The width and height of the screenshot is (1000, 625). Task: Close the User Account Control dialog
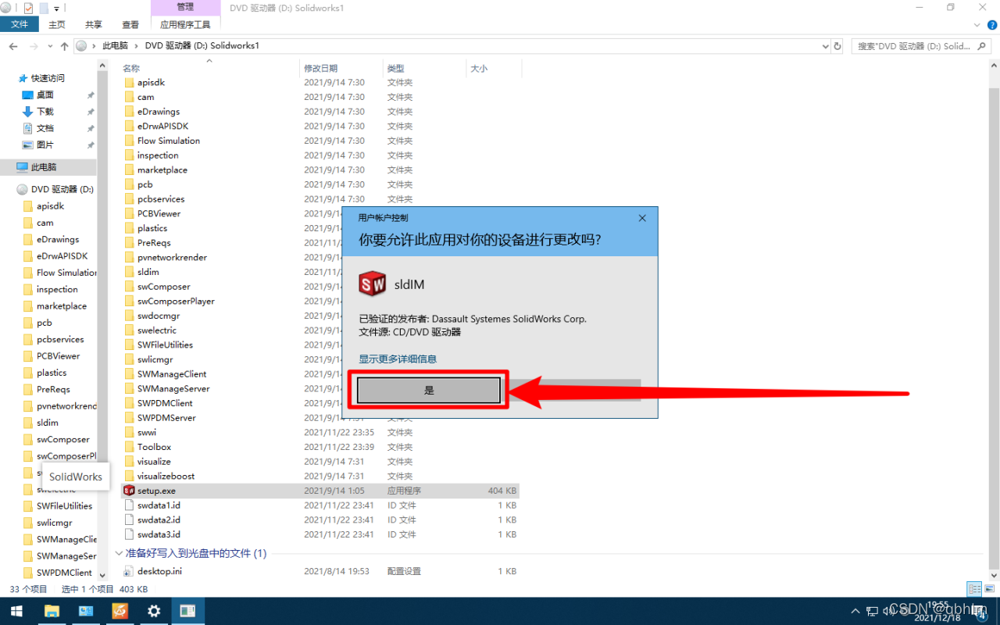(x=642, y=218)
